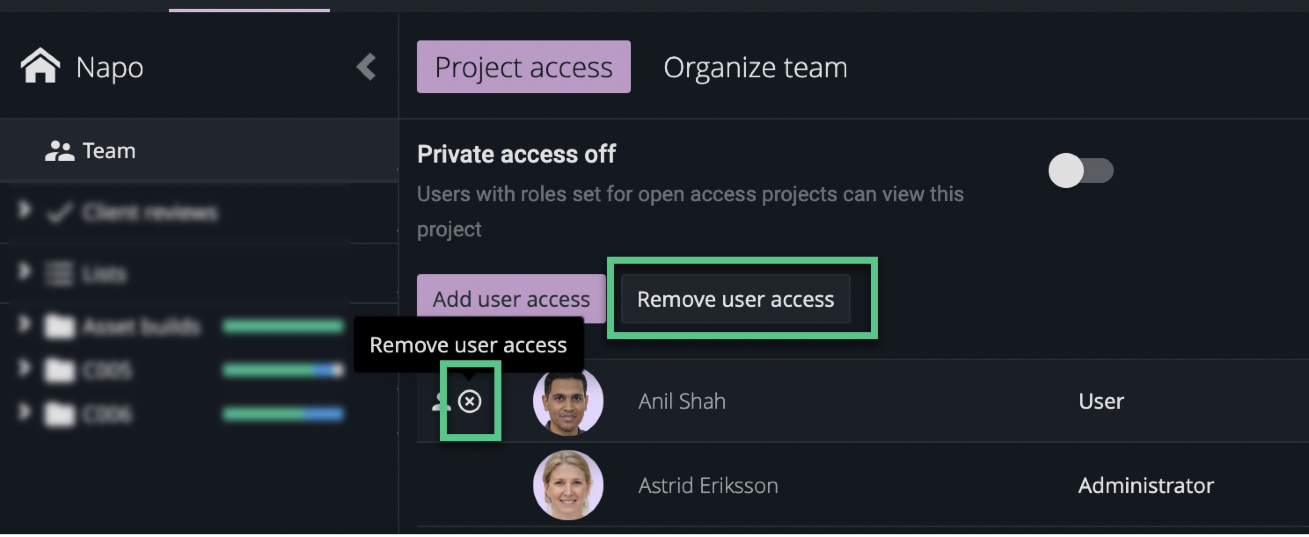This screenshot has width=1309, height=537.
Task: Click the Napo home icon
Action: coord(40,66)
